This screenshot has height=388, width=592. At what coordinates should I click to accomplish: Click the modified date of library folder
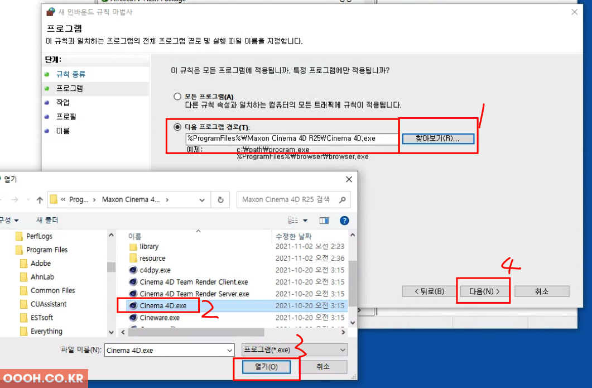[310, 247]
